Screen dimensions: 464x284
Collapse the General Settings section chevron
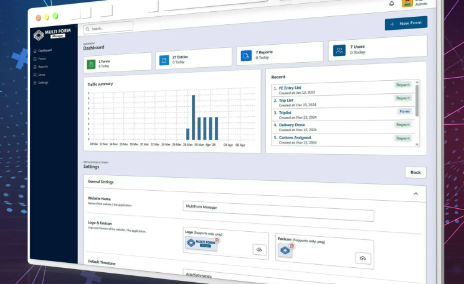(415, 194)
